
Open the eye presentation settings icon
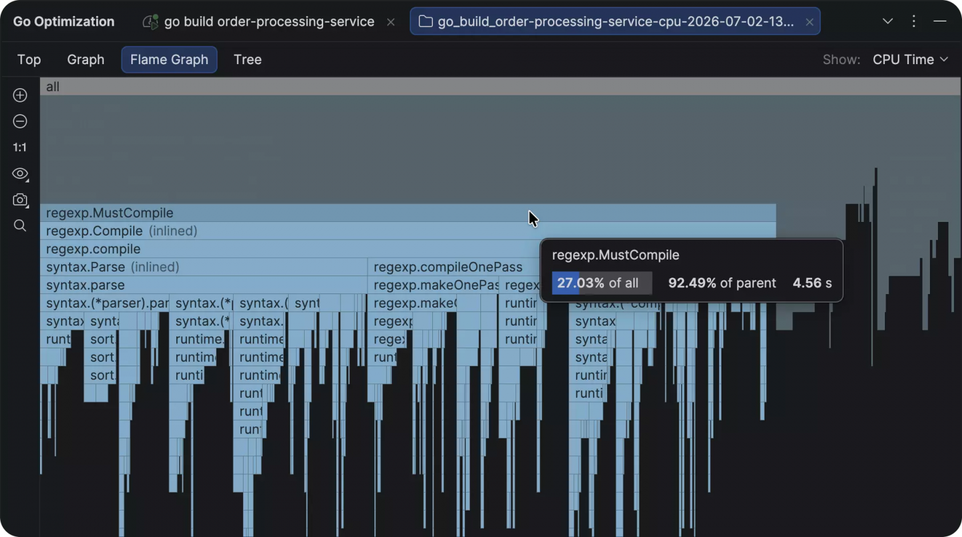20,174
